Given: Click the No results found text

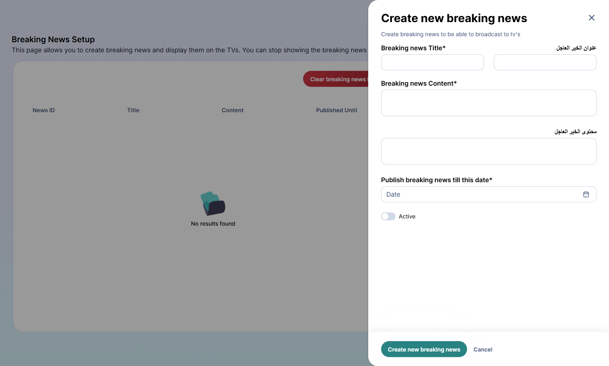Looking at the screenshot, I should [x=213, y=224].
